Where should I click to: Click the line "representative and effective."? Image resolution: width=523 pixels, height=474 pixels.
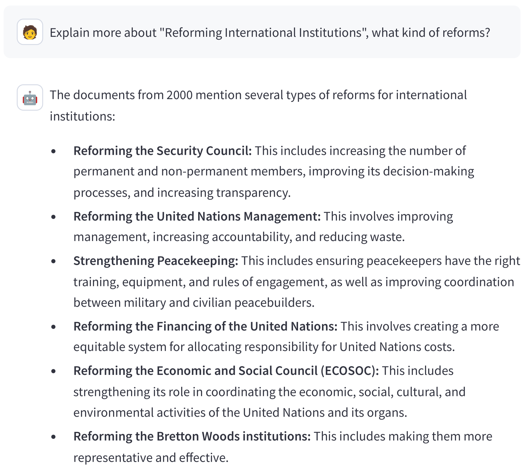[x=151, y=458]
